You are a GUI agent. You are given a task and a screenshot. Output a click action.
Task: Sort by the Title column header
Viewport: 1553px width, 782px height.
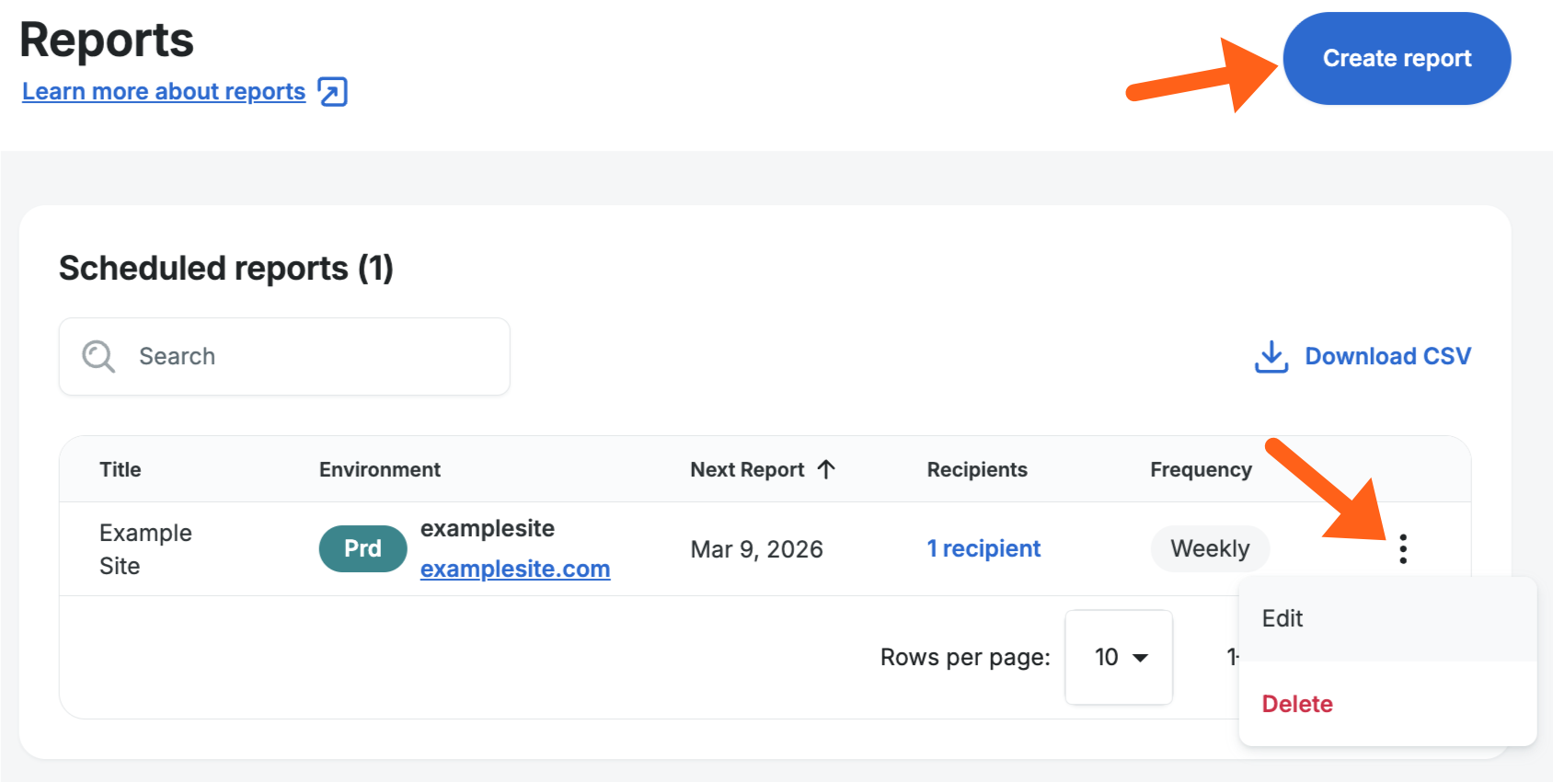pyautogui.click(x=121, y=469)
